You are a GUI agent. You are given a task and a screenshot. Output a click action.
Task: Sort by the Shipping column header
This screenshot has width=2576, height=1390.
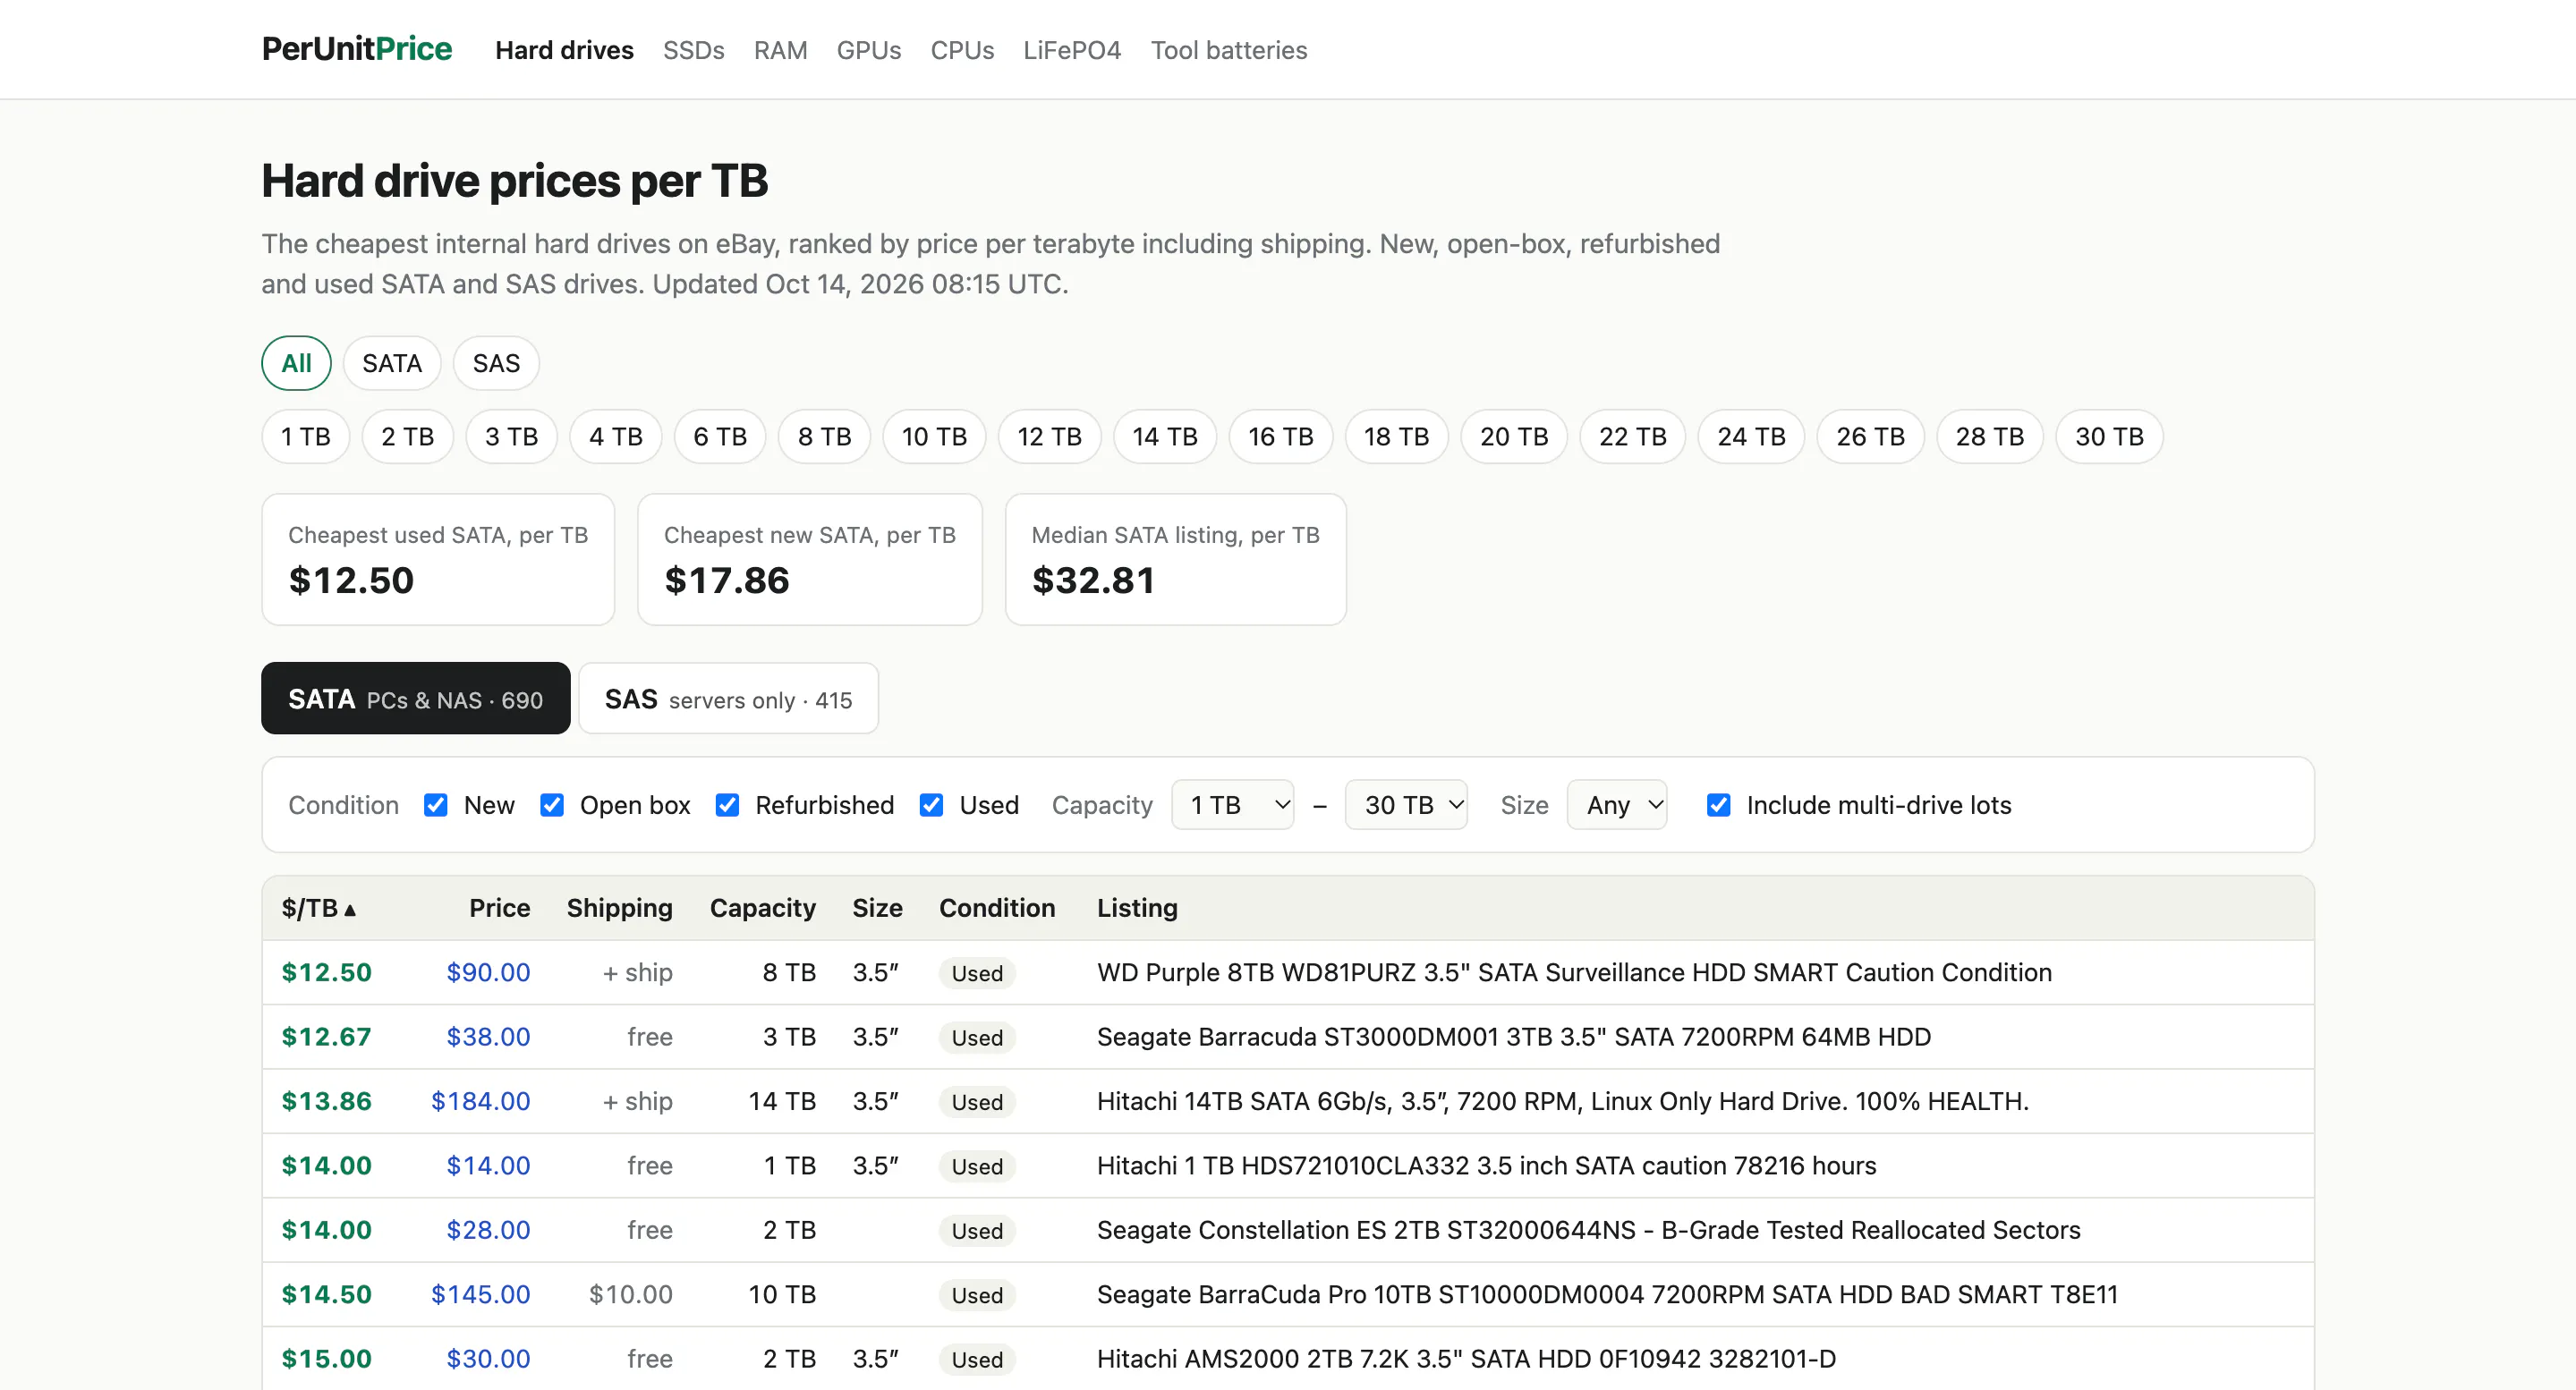tap(619, 908)
